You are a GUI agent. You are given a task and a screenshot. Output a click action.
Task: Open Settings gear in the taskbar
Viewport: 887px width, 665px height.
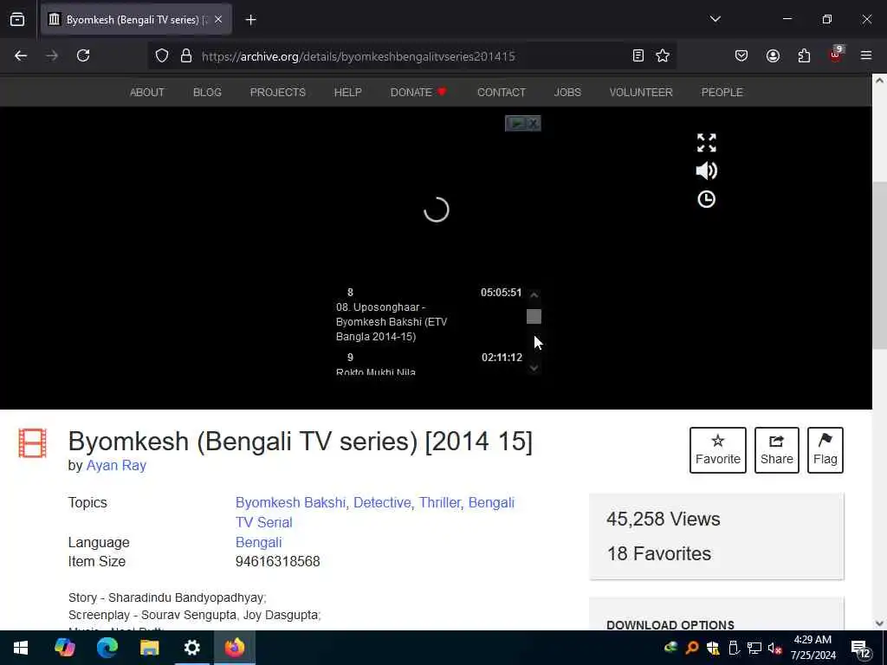pos(191,648)
